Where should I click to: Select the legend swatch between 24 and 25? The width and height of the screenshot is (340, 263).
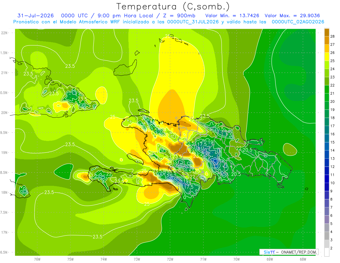click(x=327, y=65)
